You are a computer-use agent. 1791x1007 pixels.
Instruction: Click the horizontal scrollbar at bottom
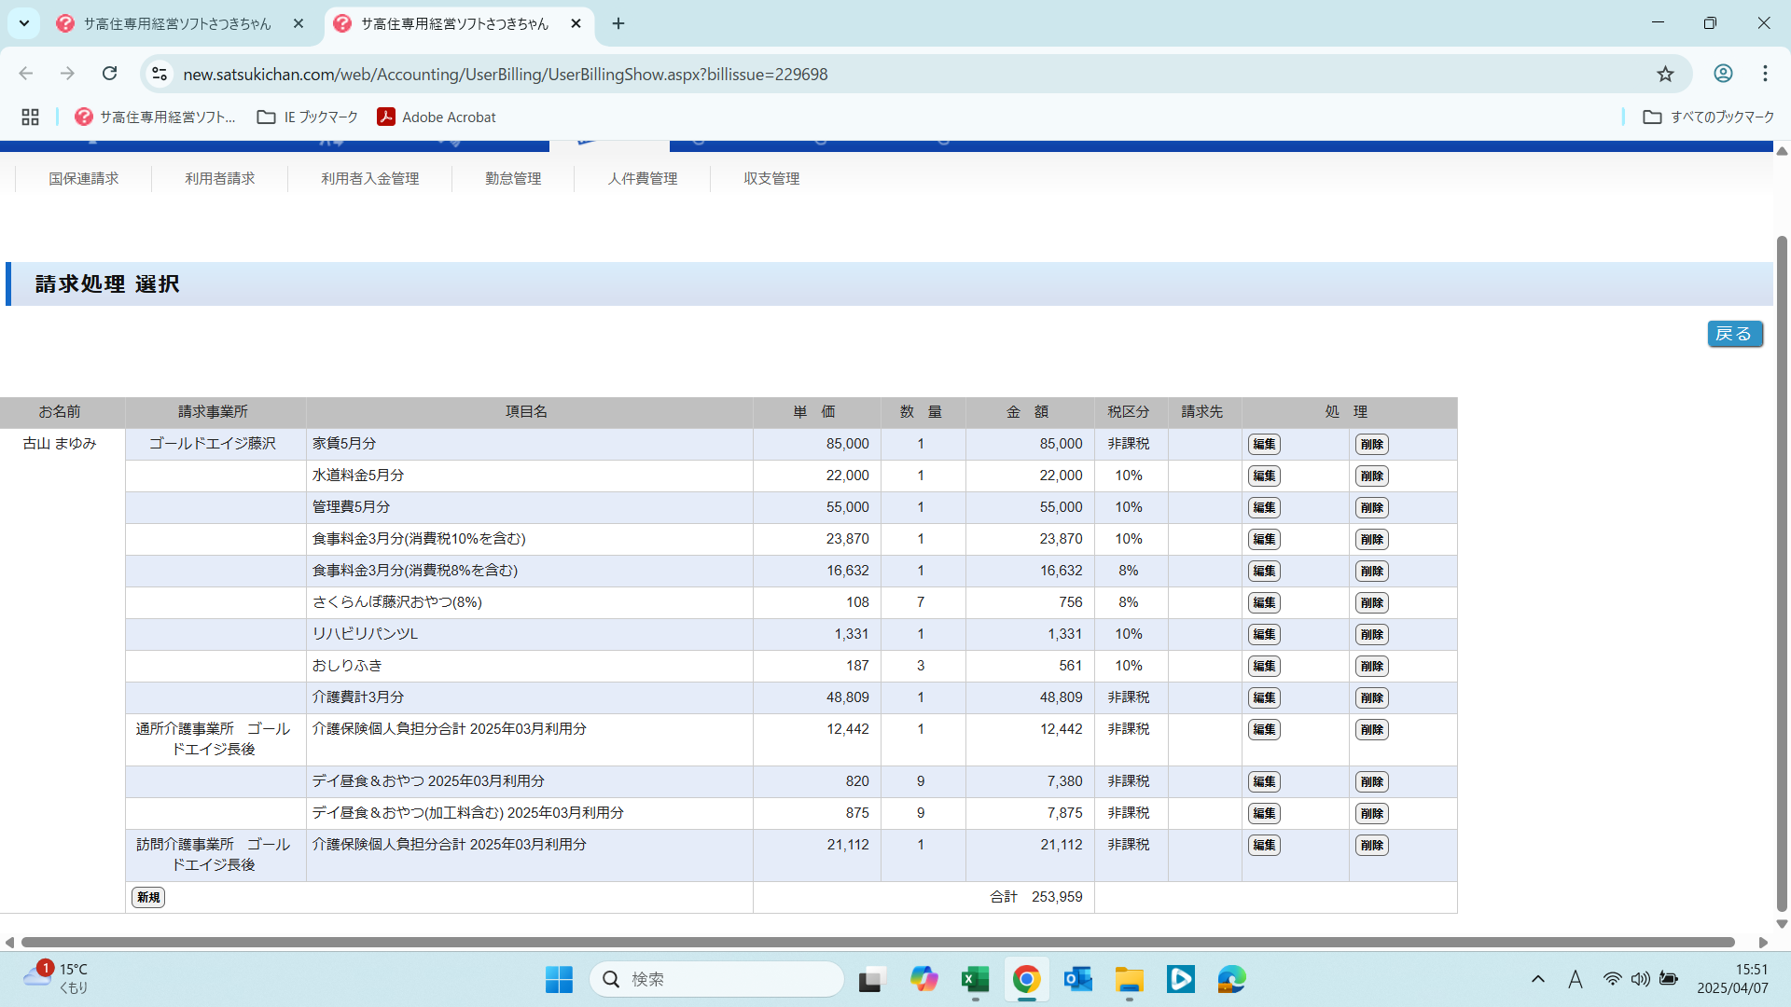click(877, 942)
